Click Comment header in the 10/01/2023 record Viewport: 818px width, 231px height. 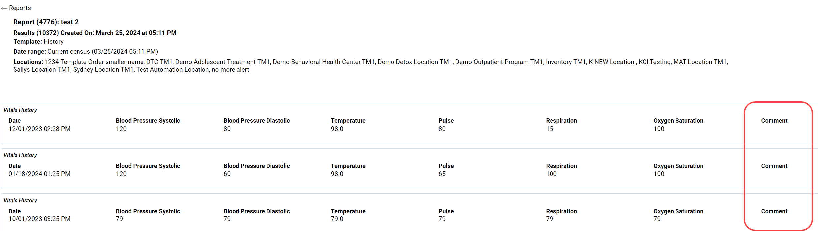pyautogui.click(x=774, y=211)
